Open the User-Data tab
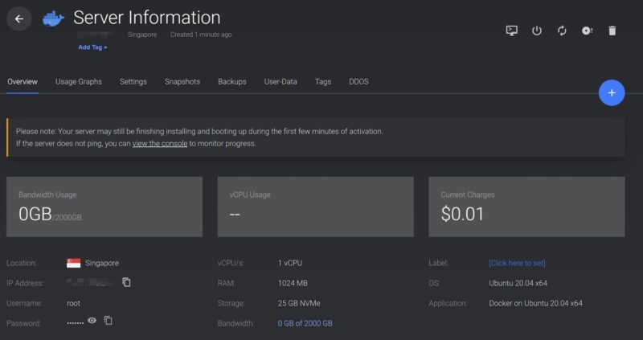This screenshot has width=643, height=340. click(281, 81)
